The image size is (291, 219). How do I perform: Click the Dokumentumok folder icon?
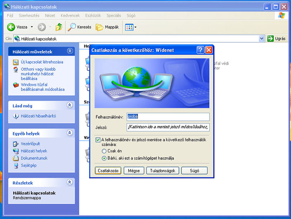tap(16, 158)
